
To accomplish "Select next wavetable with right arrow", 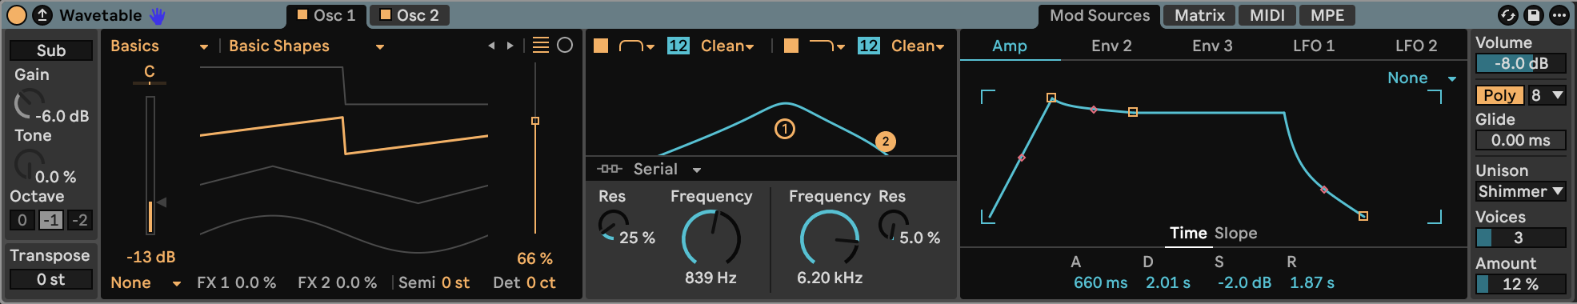I will pos(510,46).
